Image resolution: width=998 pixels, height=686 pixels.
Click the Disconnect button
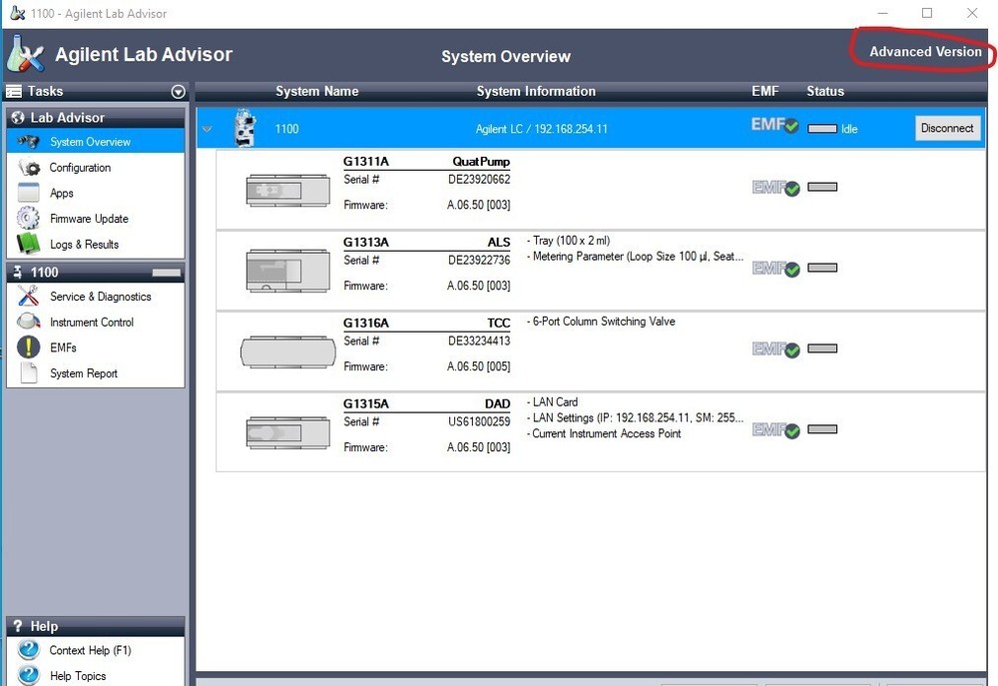pos(947,128)
